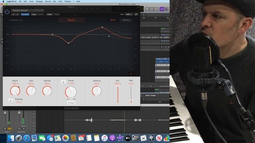Click the Stereo Out volume fader

(19, 112)
